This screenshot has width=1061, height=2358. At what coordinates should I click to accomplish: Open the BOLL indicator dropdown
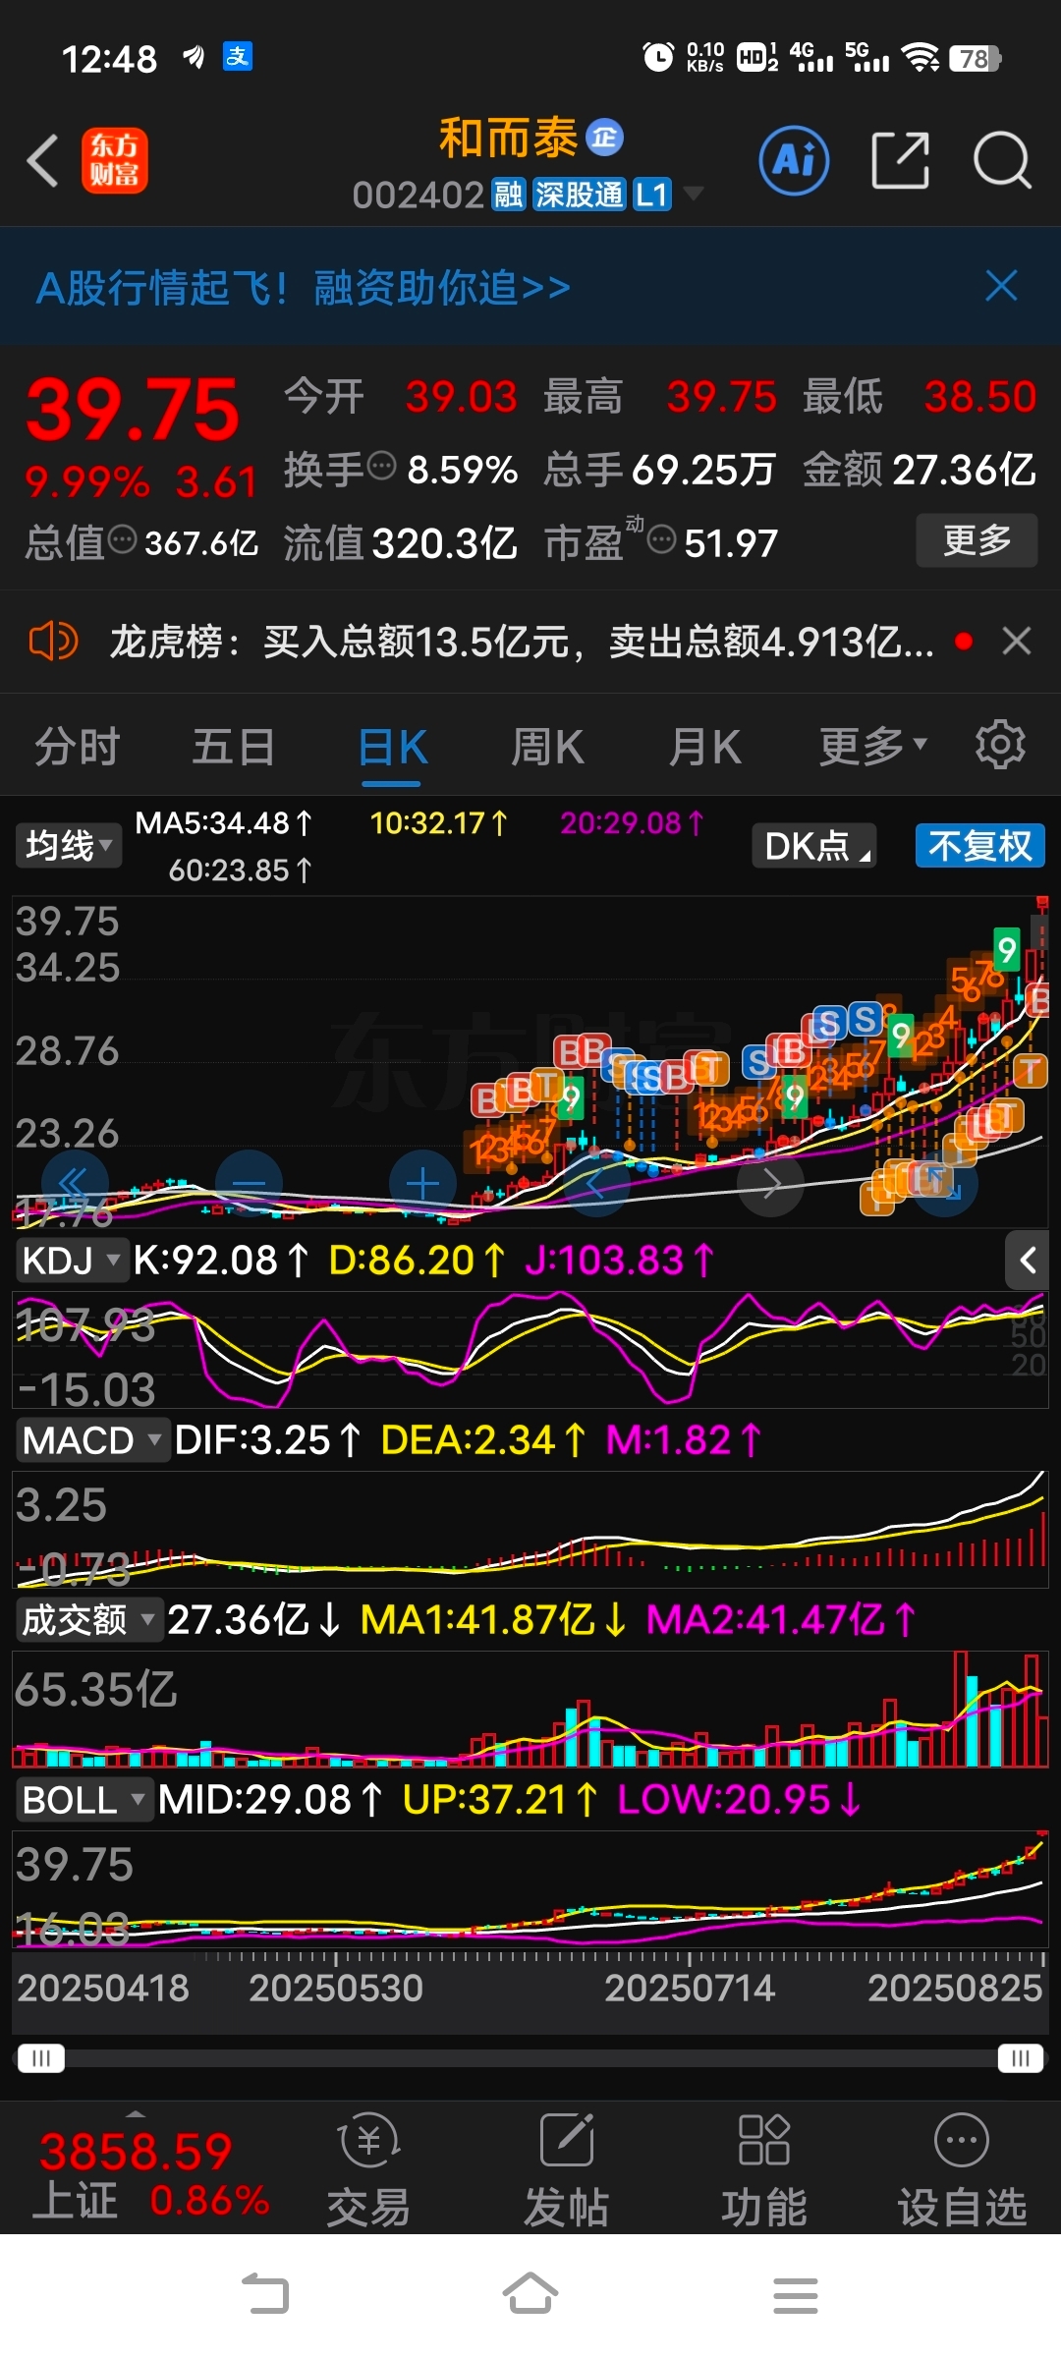84,1800
